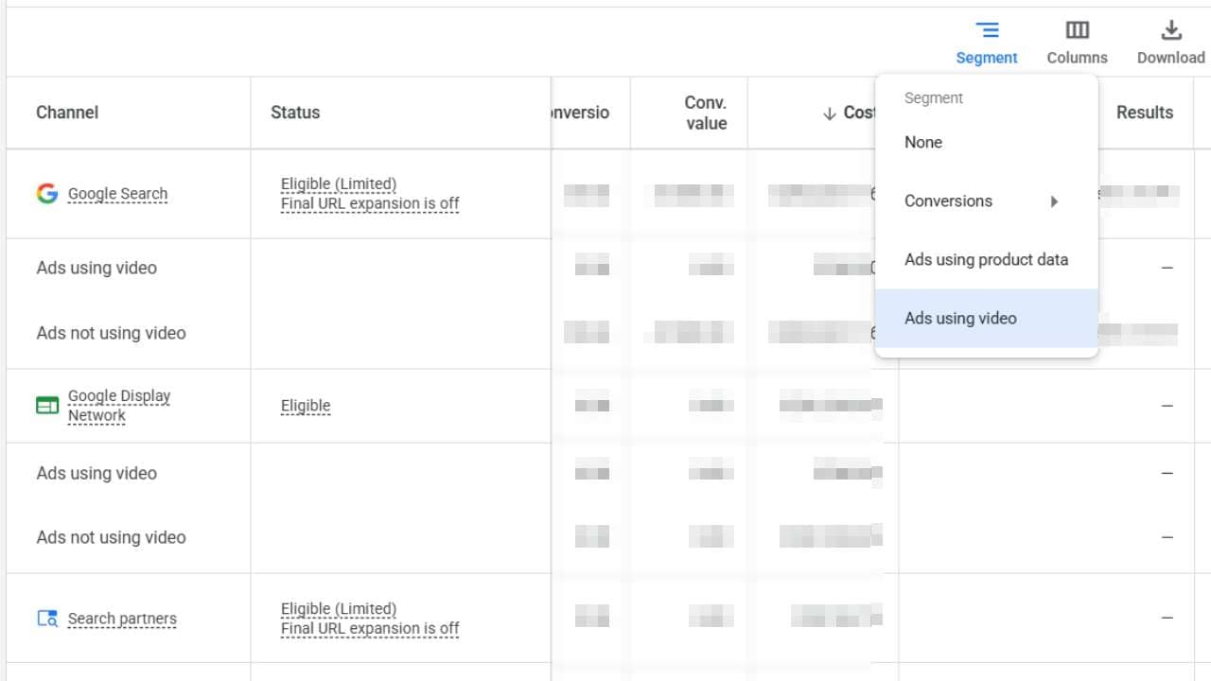
Task: Click the Eligible status for Google Display Network
Action: [x=305, y=405]
